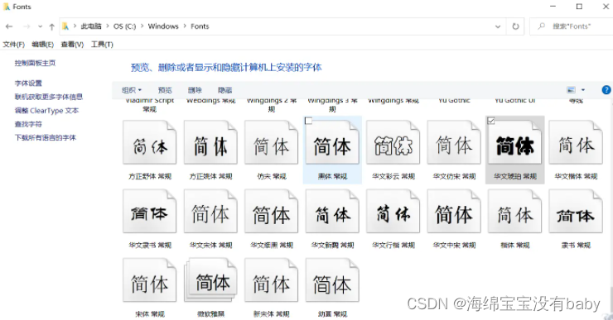Open 调整 ClearType 文本 link
Image resolution: width=613 pixels, height=320 pixels.
(x=46, y=111)
